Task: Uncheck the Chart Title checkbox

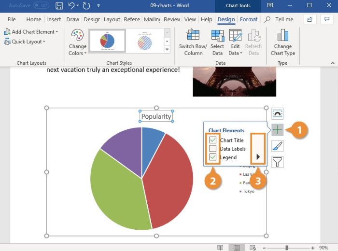Action: click(213, 140)
